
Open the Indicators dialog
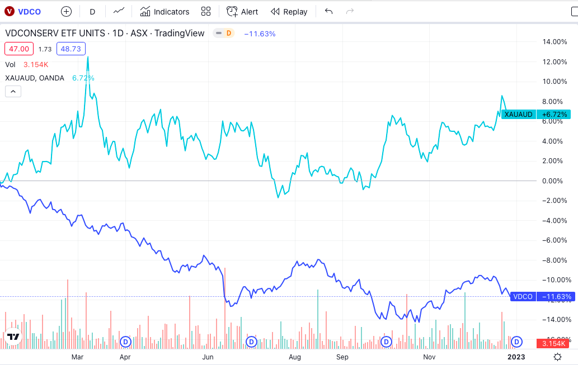point(165,12)
